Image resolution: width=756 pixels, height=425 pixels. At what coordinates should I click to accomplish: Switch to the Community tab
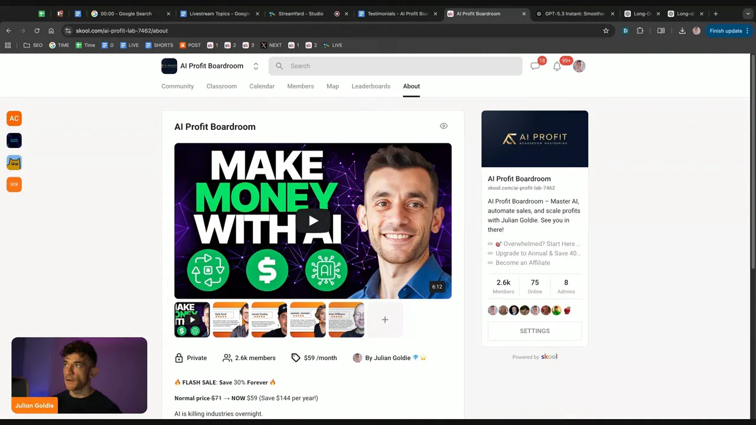pyautogui.click(x=177, y=86)
